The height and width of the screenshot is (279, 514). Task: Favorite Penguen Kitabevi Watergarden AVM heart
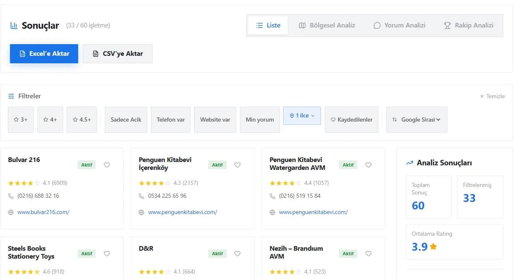[368, 165]
